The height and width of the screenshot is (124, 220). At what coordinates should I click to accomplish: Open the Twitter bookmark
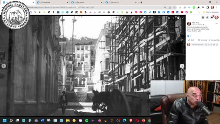coord(150,12)
